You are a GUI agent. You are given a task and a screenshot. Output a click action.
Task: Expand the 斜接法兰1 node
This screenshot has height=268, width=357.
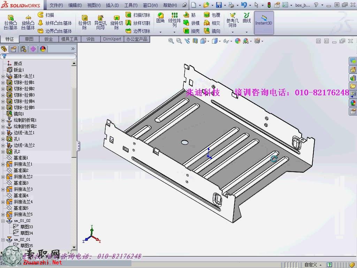[3, 164]
